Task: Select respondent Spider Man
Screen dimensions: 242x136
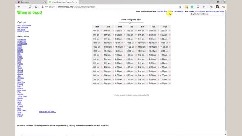Action: (22, 42)
